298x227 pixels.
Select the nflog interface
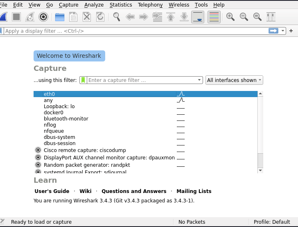coord(146,125)
